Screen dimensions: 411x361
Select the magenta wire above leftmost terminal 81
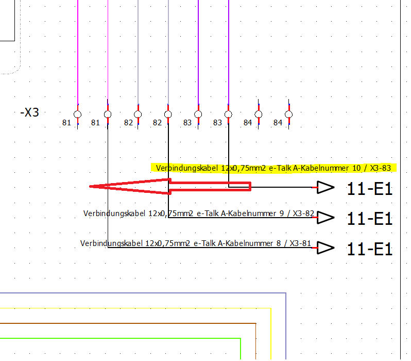[x=78, y=52]
